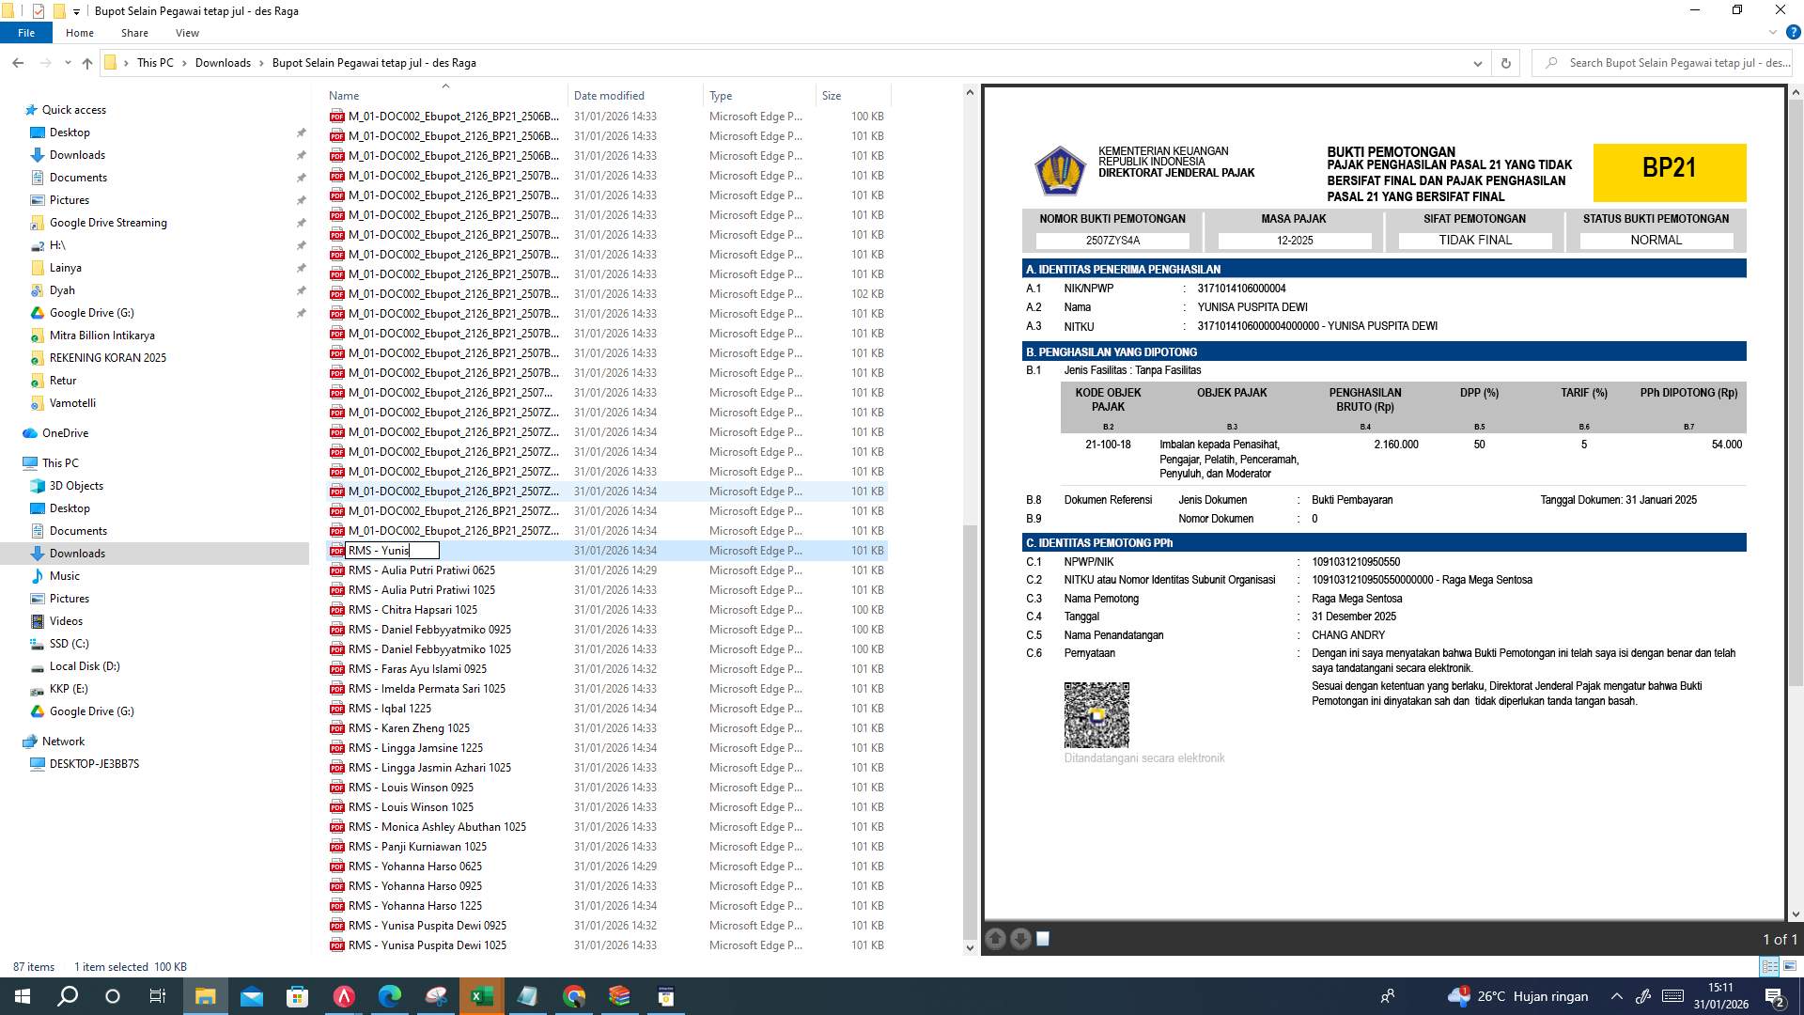Image resolution: width=1804 pixels, height=1015 pixels.
Task: Click inside the rename field showing RMS - Yunis
Action: 393,550
